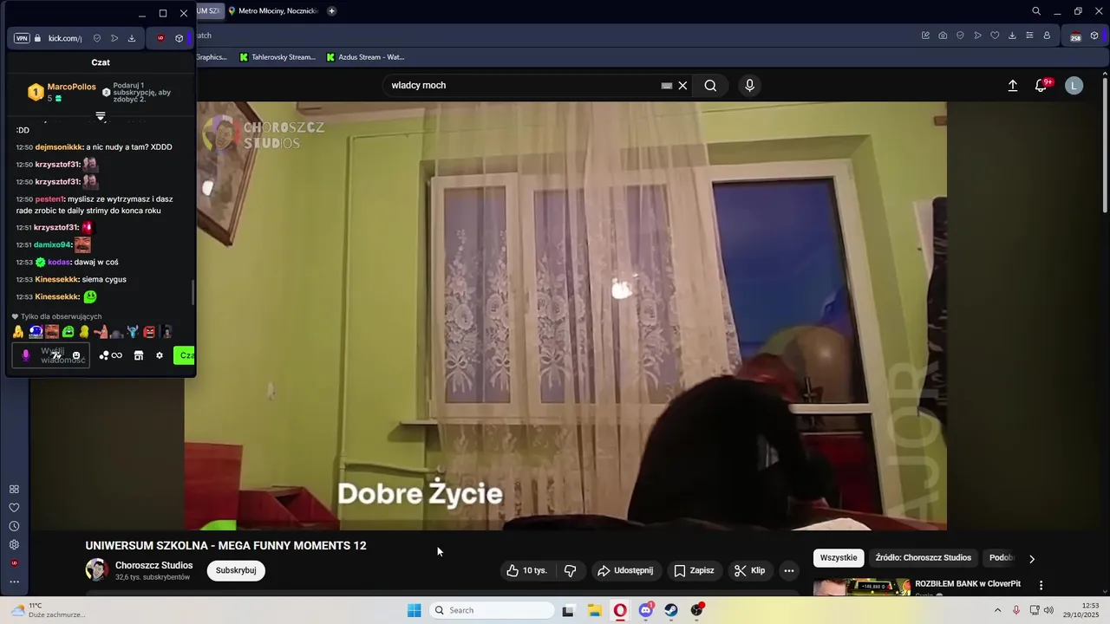Clear the YouTube search query
This screenshot has height=624, width=1110.
682,85
